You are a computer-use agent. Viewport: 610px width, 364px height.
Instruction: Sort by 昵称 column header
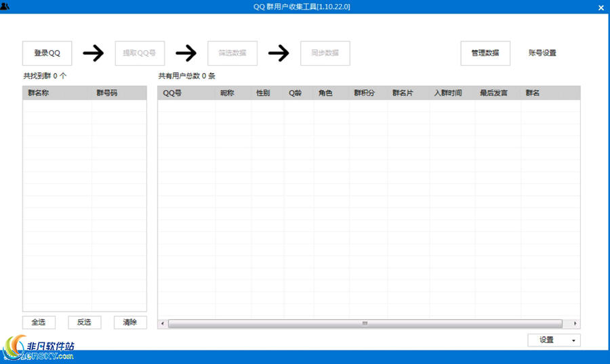click(x=233, y=93)
